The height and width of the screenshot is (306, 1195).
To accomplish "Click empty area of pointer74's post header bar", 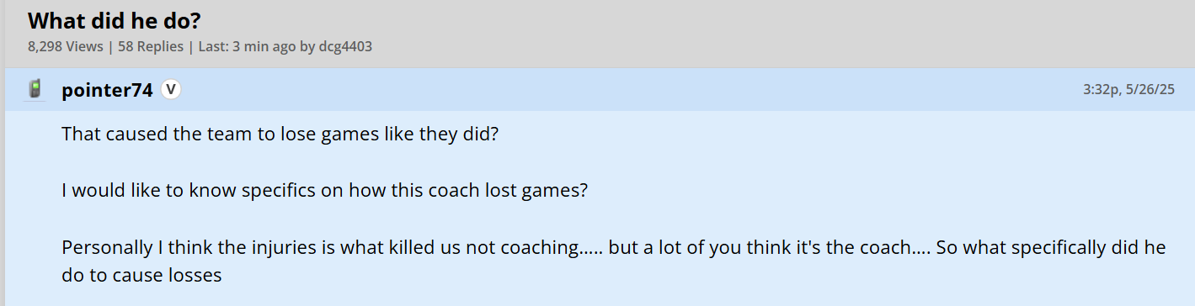I will (x=632, y=89).
